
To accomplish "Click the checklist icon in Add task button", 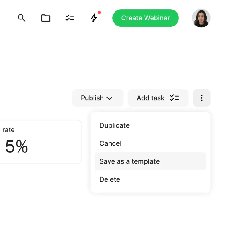I will (175, 98).
